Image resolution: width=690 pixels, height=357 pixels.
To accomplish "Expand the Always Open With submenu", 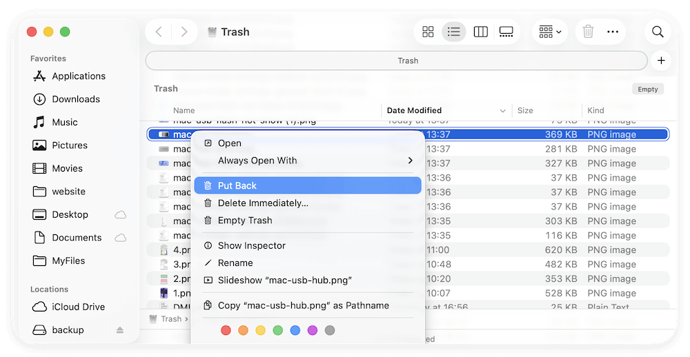I will tap(308, 161).
